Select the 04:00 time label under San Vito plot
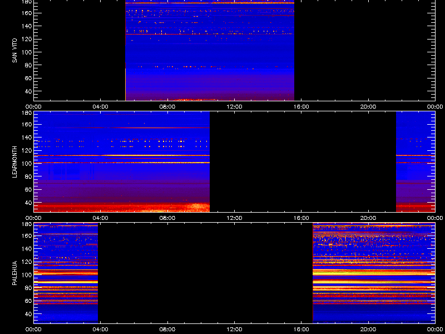The height and width of the screenshot is (334, 445). point(101,107)
